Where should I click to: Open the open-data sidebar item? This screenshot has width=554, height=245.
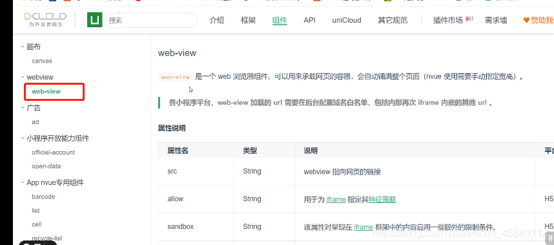click(x=46, y=166)
